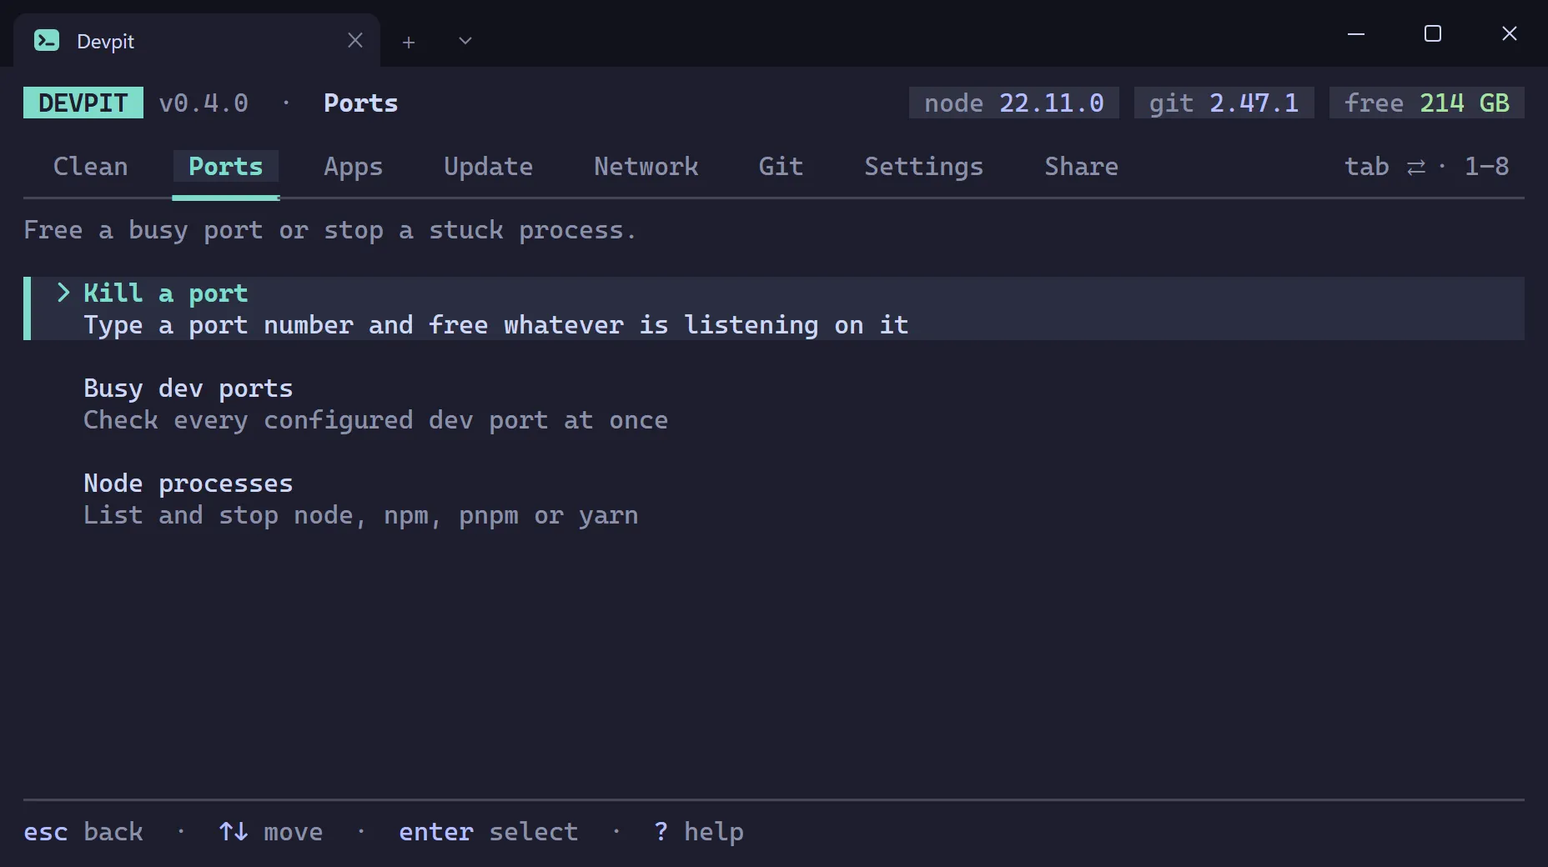The width and height of the screenshot is (1548, 867).
Task: Click the git 2.47.1 status badge
Action: pyautogui.click(x=1224, y=103)
